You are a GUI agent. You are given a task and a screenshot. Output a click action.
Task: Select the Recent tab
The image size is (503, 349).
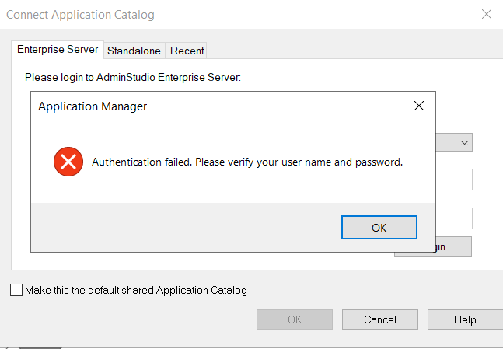pos(187,51)
